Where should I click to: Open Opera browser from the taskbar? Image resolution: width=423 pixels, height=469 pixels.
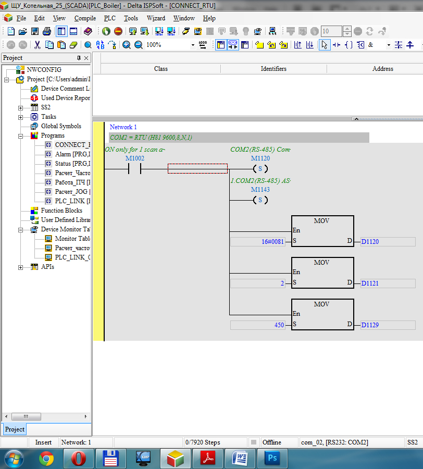click(x=79, y=458)
